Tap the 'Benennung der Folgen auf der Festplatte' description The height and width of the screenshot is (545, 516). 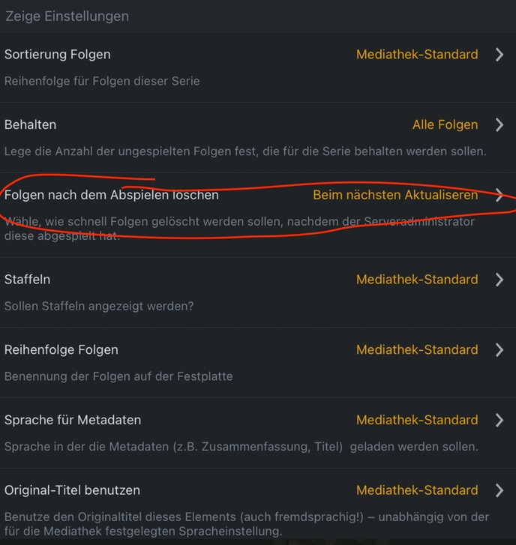coord(118,376)
